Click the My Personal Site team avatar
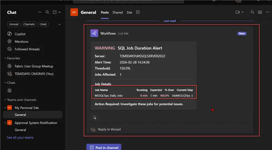The width and height of the screenshot is (272, 150). point(9,108)
